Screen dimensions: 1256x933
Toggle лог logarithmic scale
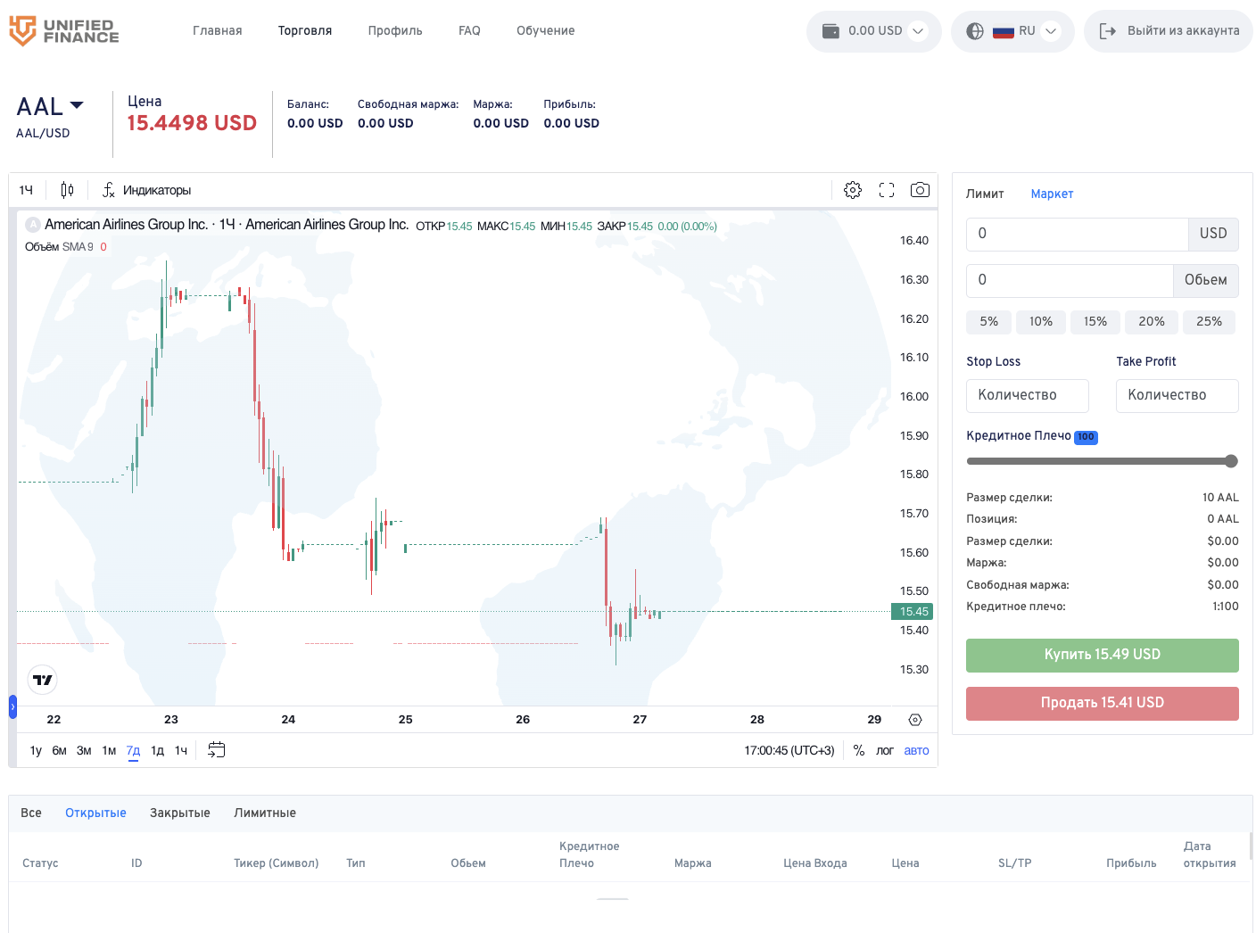(x=884, y=750)
